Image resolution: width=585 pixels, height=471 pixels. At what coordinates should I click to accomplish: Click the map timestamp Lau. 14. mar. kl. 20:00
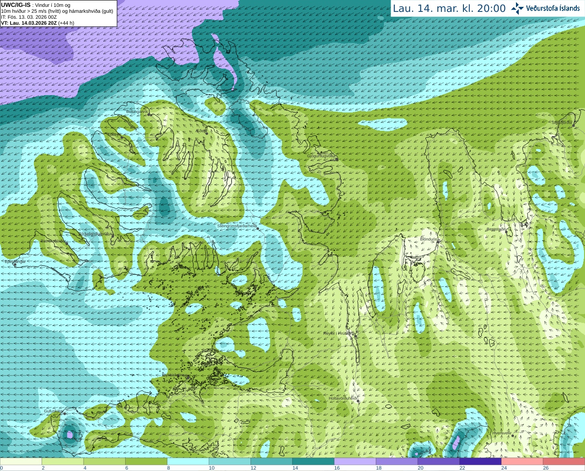click(x=449, y=8)
